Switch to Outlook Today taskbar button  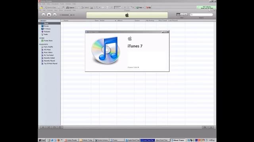87,140
